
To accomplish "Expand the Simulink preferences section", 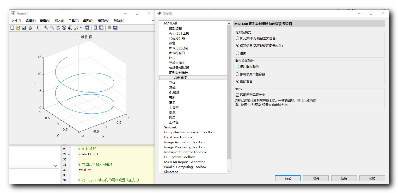I will [170, 127].
